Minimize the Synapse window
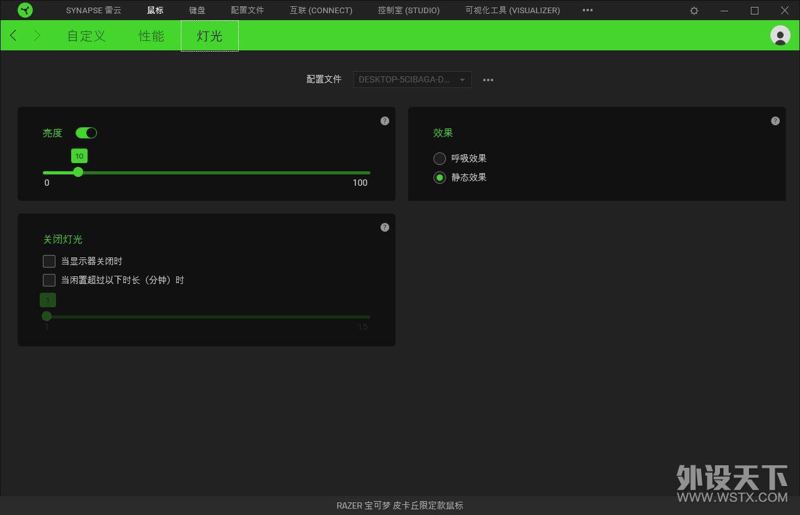 [724, 11]
